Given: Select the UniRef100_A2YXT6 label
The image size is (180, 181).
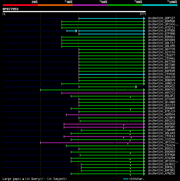Looking at the screenshot, I should pos(161,53).
